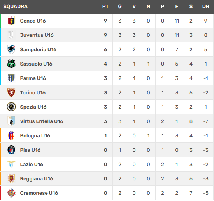Image resolution: width=214 pixels, height=201 pixels.
Task: Open the Genoa U16 team name
Action: (x=33, y=21)
